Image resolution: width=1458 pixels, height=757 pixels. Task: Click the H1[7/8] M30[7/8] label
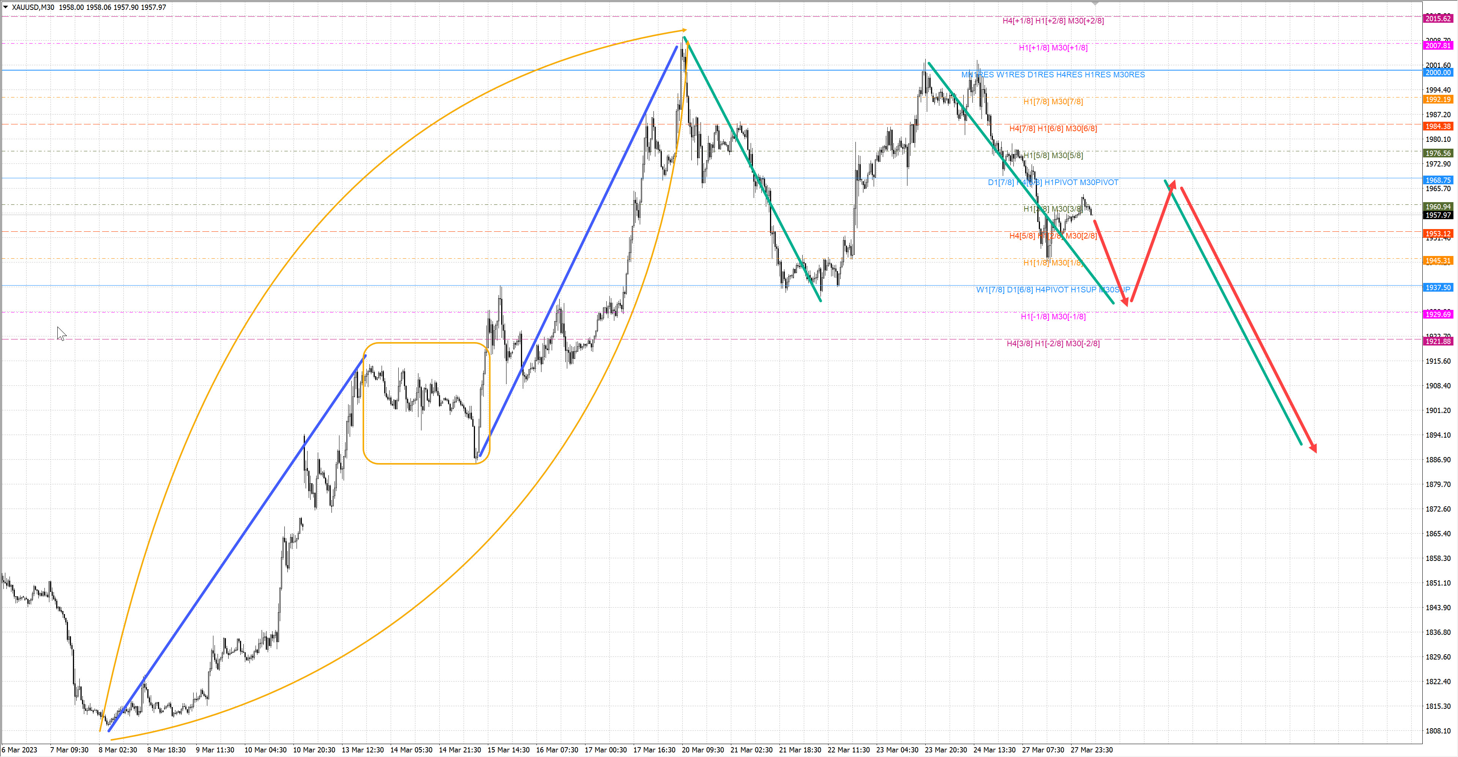pyautogui.click(x=1053, y=102)
